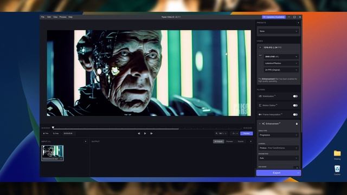Click the main video preview frame
This screenshot has height=195, width=347.
[149, 73]
